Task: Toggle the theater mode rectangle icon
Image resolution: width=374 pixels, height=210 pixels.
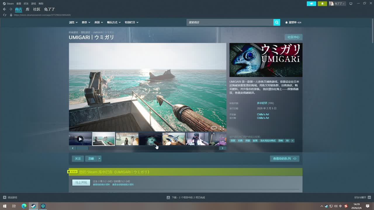Action: click(x=214, y=128)
